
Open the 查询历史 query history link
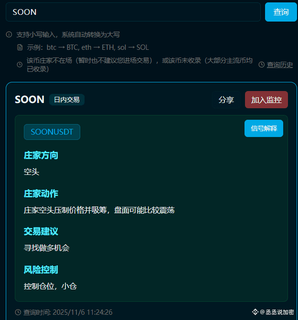tap(280, 65)
